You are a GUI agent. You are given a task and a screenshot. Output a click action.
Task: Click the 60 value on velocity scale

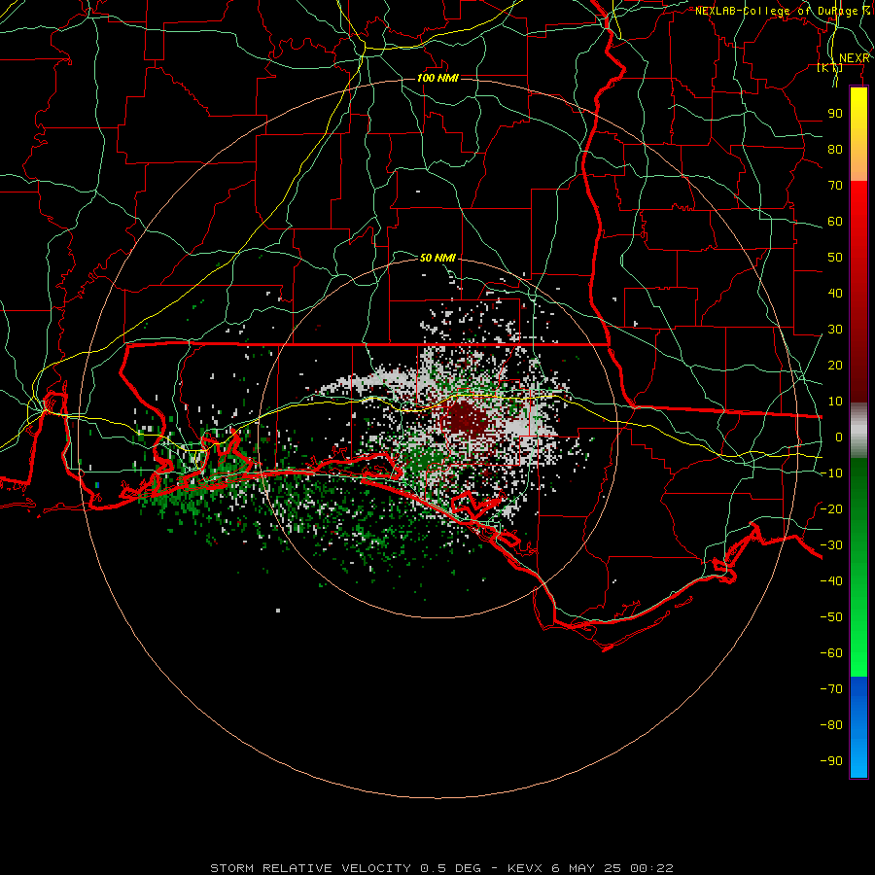tap(835, 222)
